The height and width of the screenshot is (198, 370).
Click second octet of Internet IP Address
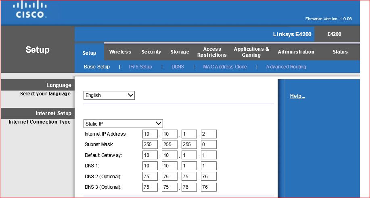pos(169,134)
